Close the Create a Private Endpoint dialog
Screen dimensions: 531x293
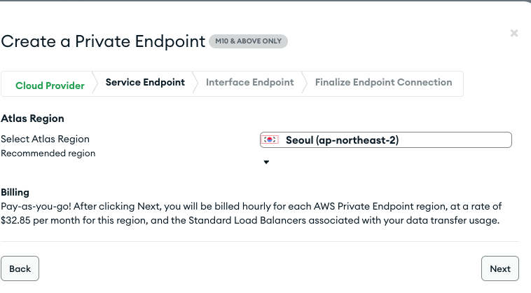tap(514, 33)
